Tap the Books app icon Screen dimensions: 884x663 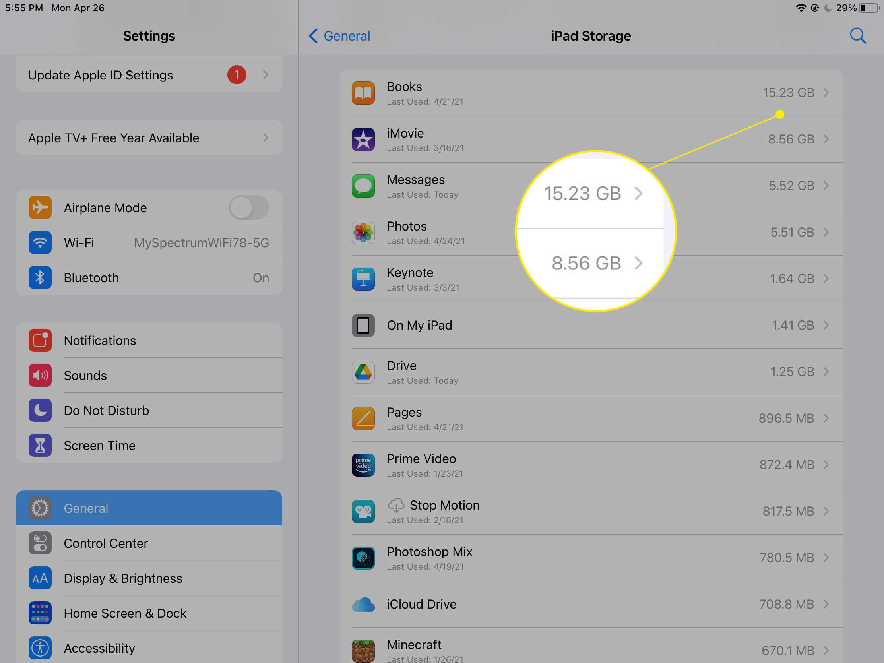(363, 93)
